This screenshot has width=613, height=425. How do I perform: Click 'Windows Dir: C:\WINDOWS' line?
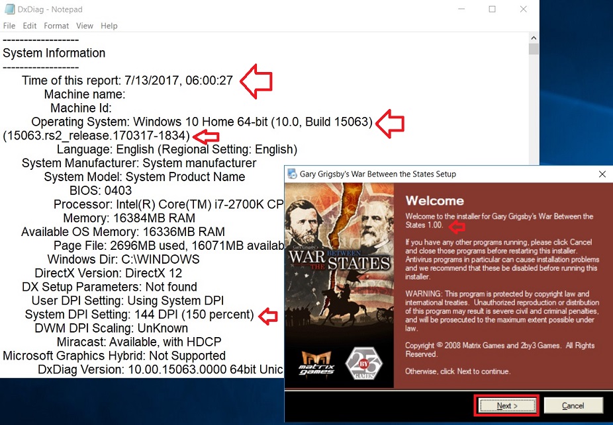(x=123, y=259)
